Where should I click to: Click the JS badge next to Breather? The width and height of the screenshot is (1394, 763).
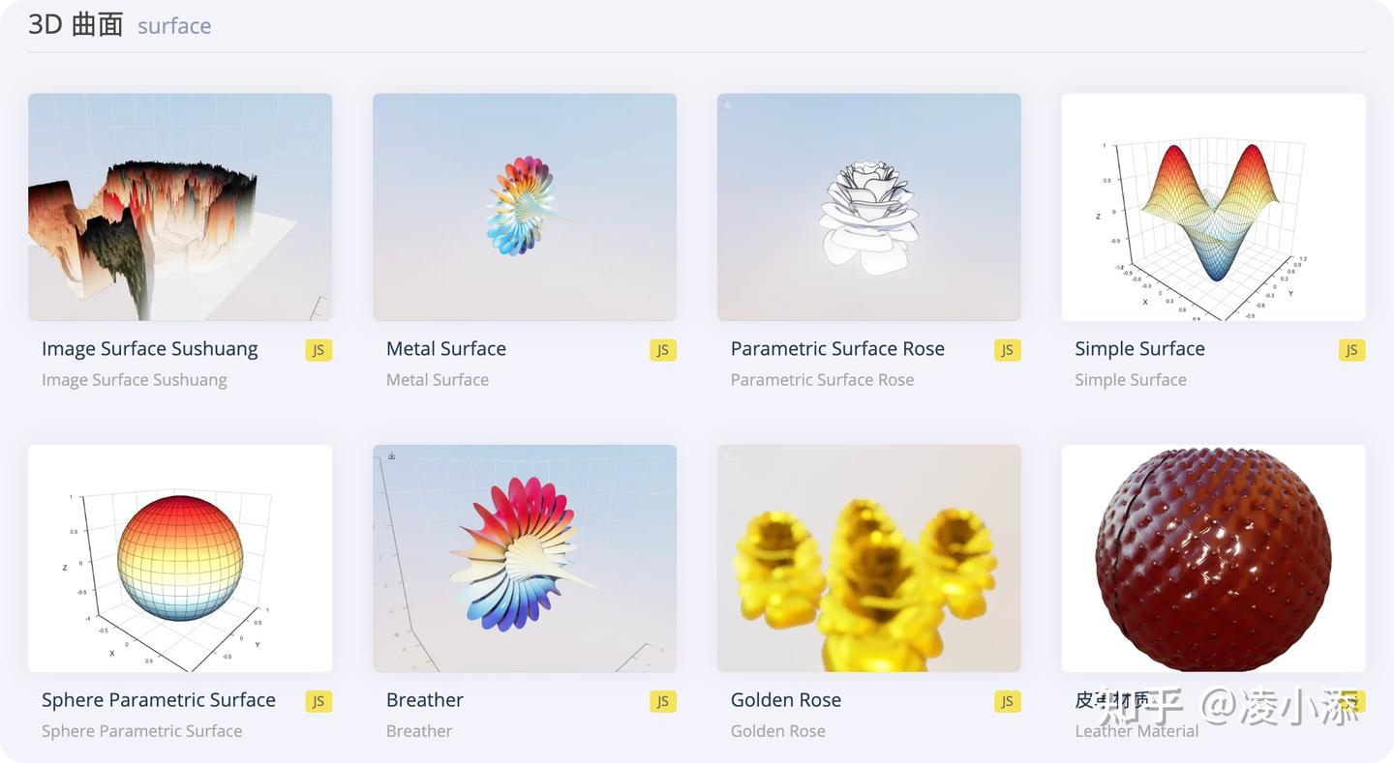[663, 702]
